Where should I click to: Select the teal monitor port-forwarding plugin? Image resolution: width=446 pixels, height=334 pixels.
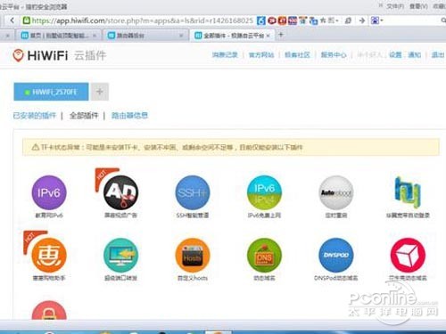pos(120,255)
